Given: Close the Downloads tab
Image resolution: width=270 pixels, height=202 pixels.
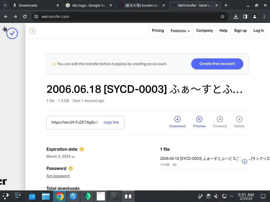Looking at the screenshot, I should pyautogui.click(x=58, y=5).
